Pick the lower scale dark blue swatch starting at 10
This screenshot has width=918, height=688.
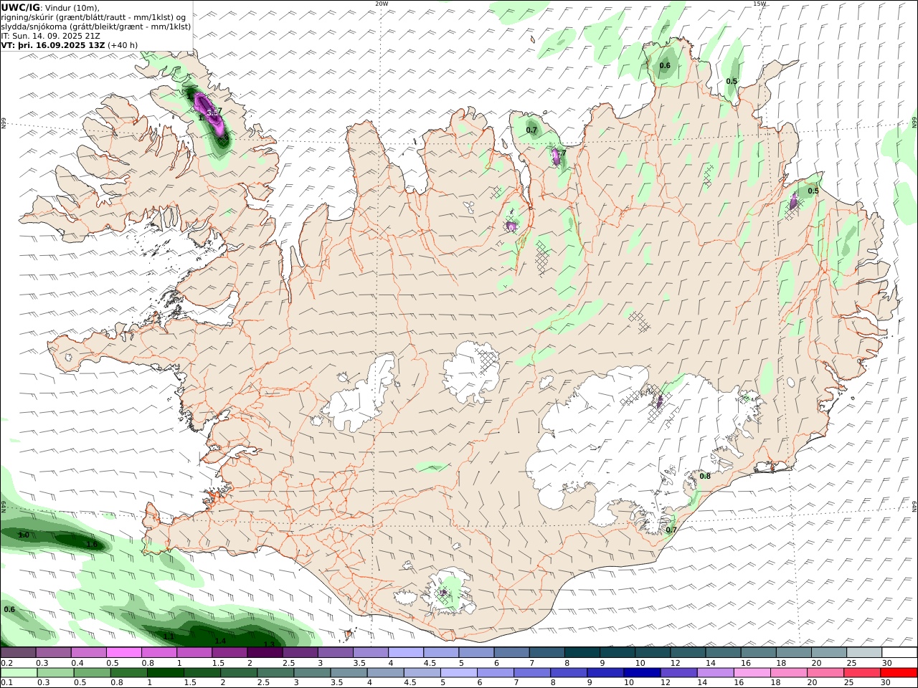[642, 673]
